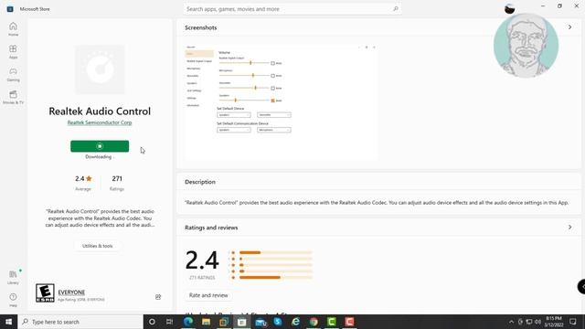
Task: Expand the Screenshots section arrow
Action: tap(569, 27)
